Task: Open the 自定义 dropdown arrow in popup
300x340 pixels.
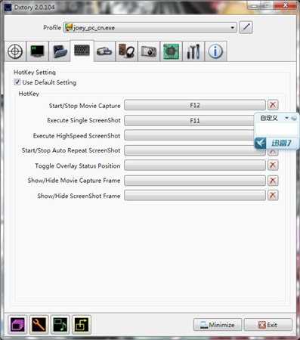Action: tap(286, 118)
